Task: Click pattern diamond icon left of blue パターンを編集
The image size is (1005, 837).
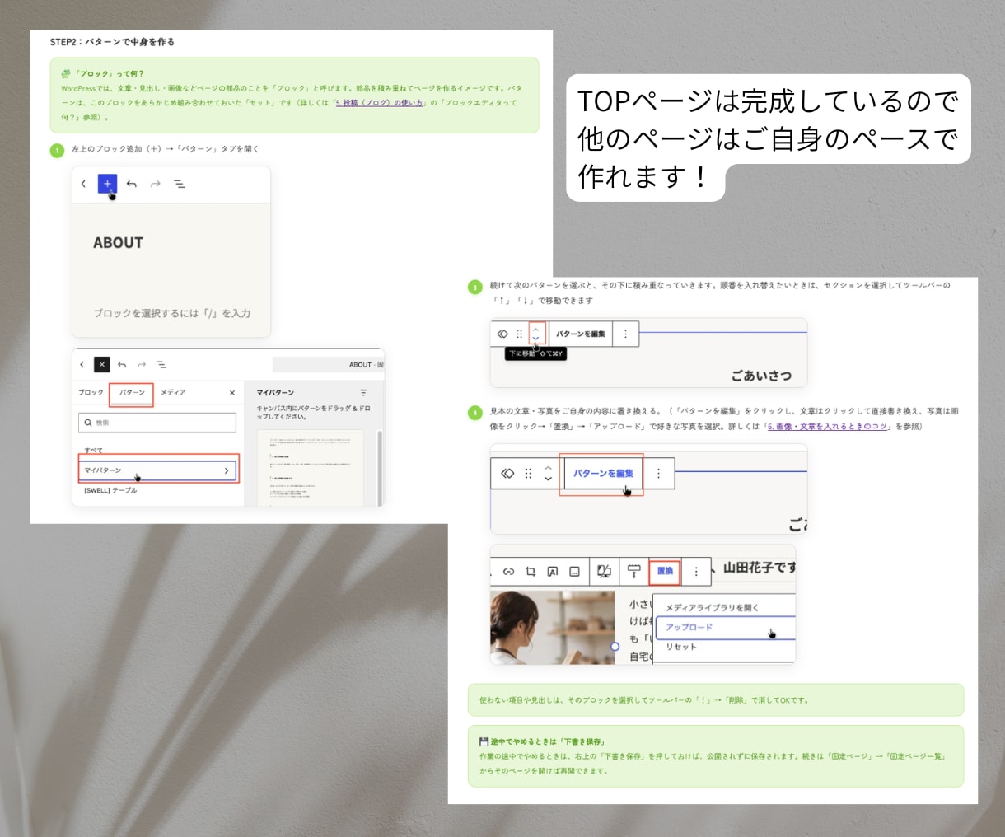Action: pos(507,474)
